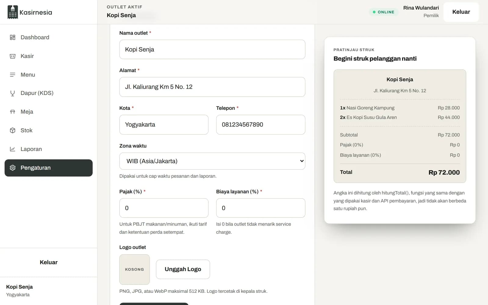
Task: Open Dapur (KDS) from sidebar
Action: coord(48,93)
